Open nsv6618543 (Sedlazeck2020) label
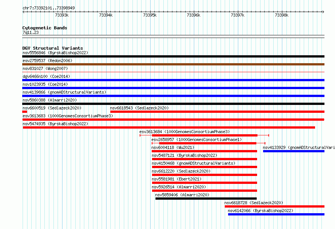 pos(139,108)
